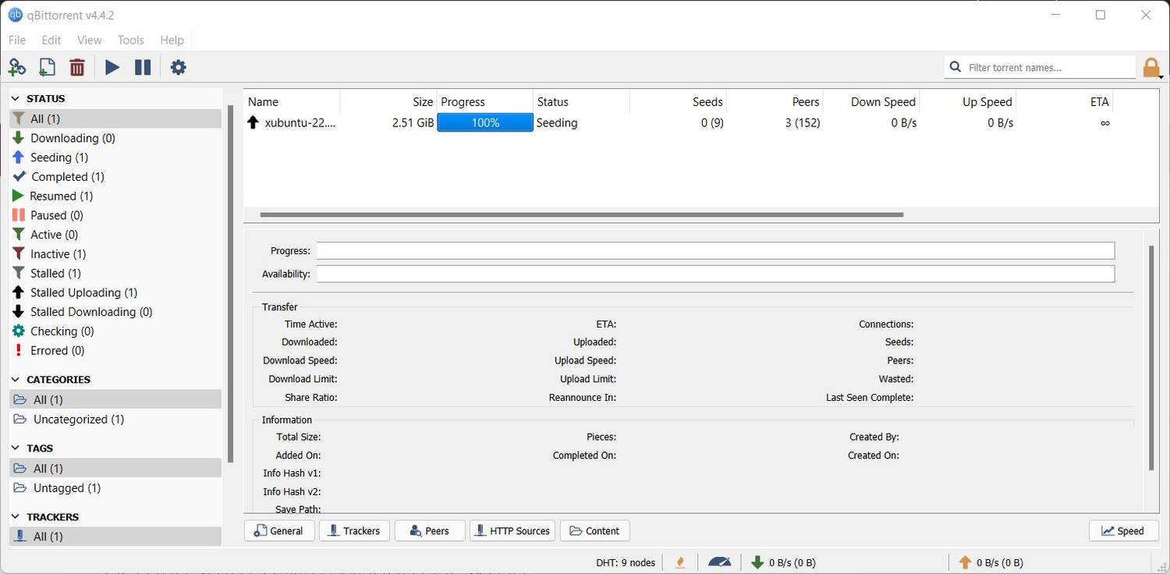Switch to the Trackers tab
The image size is (1170, 574).
[x=354, y=531]
